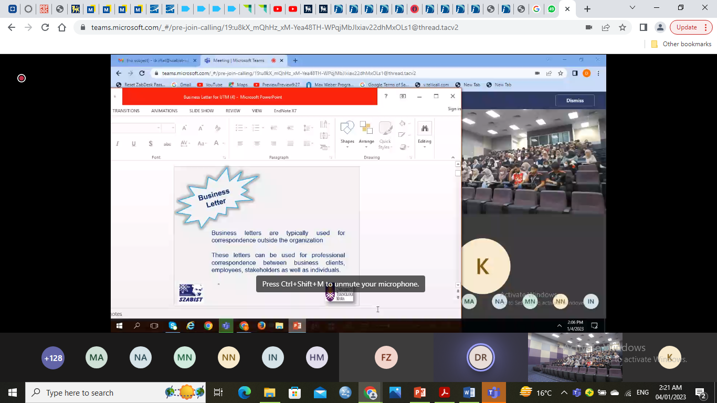The height and width of the screenshot is (403, 717).
Task: Switch to the Google tab
Action: click(x=536, y=9)
